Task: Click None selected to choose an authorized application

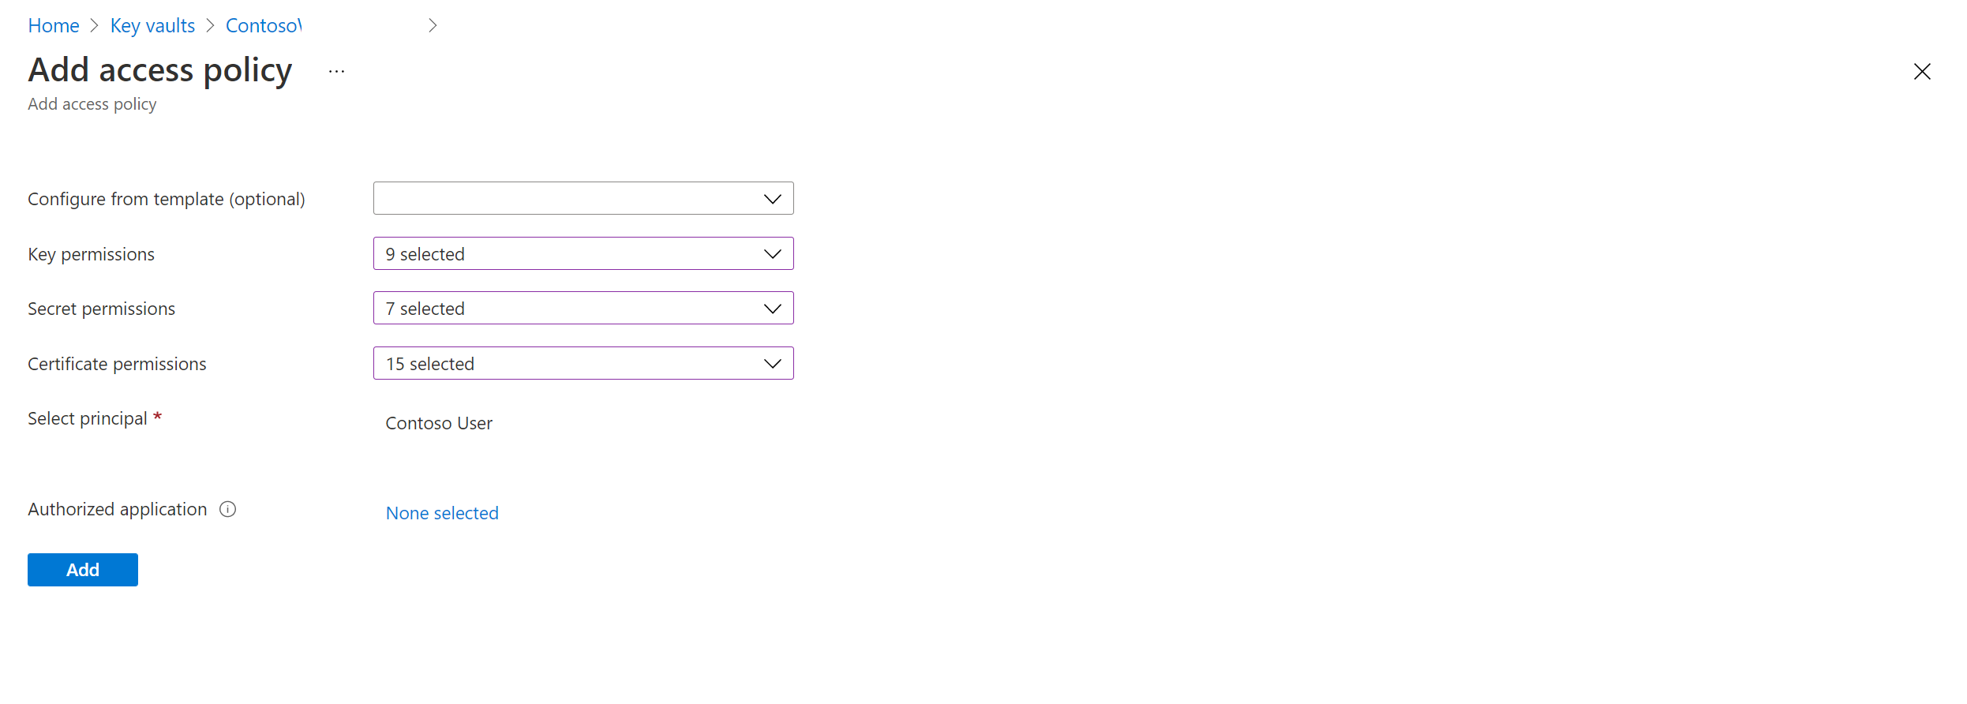Action: (x=442, y=512)
